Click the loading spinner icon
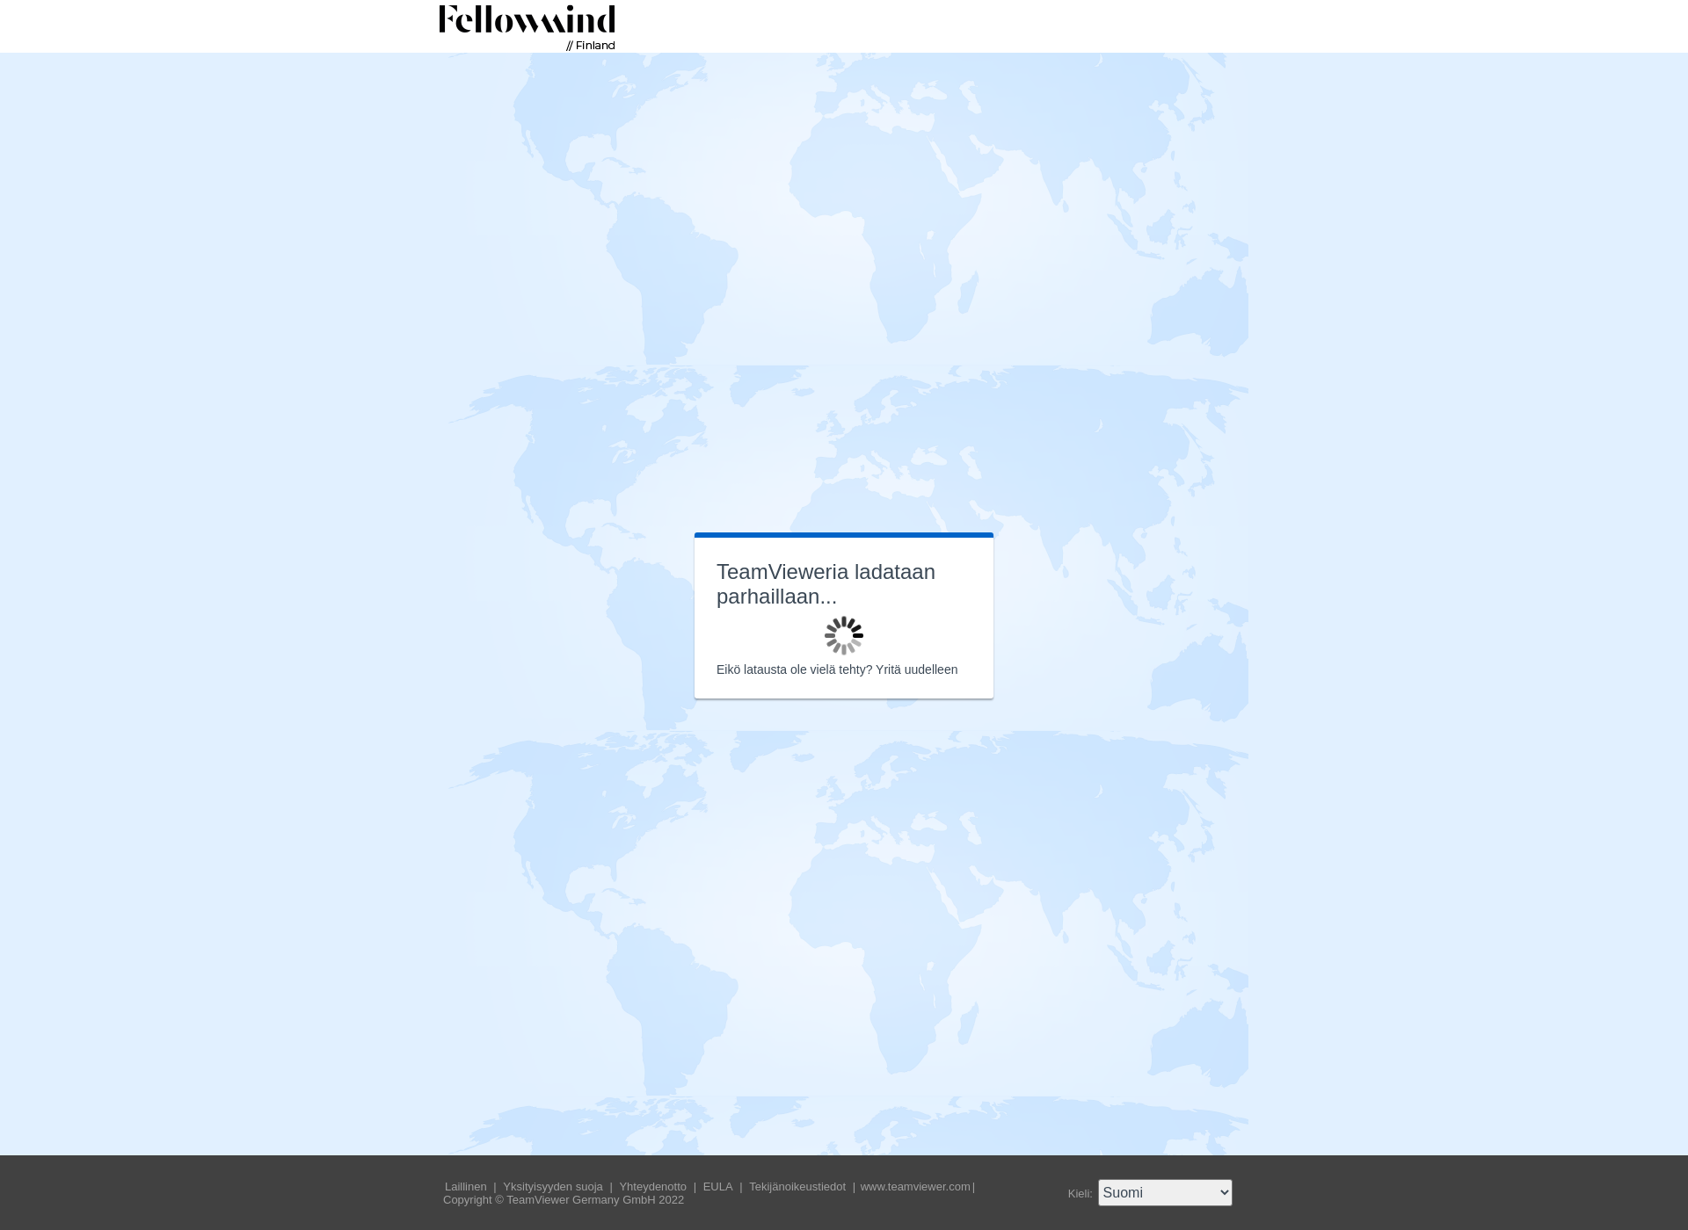Viewport: 1688px width, 1230px height. tap(844, 634)
